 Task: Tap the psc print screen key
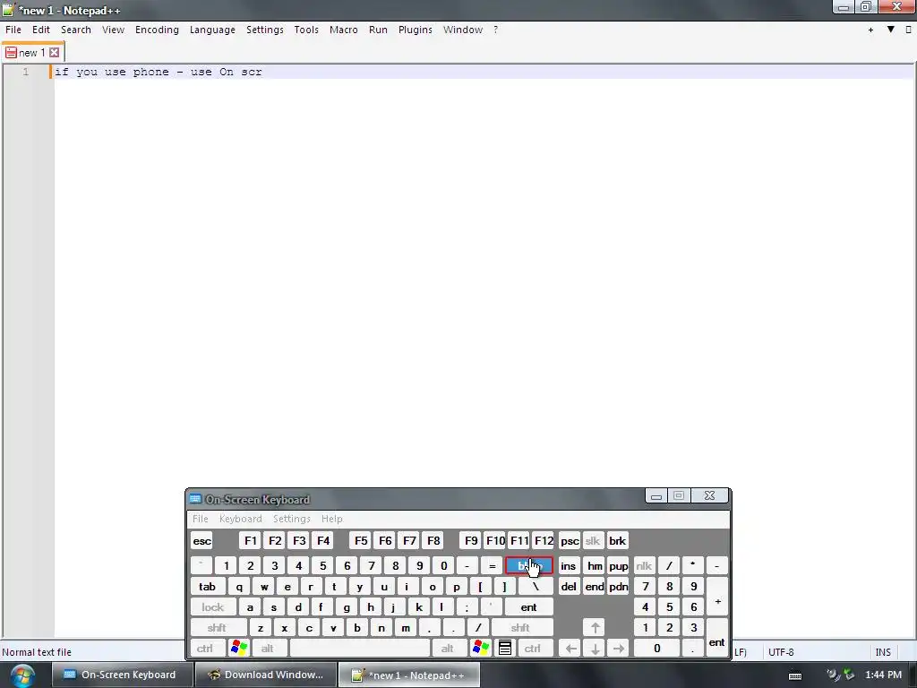[x=569, y=541]
